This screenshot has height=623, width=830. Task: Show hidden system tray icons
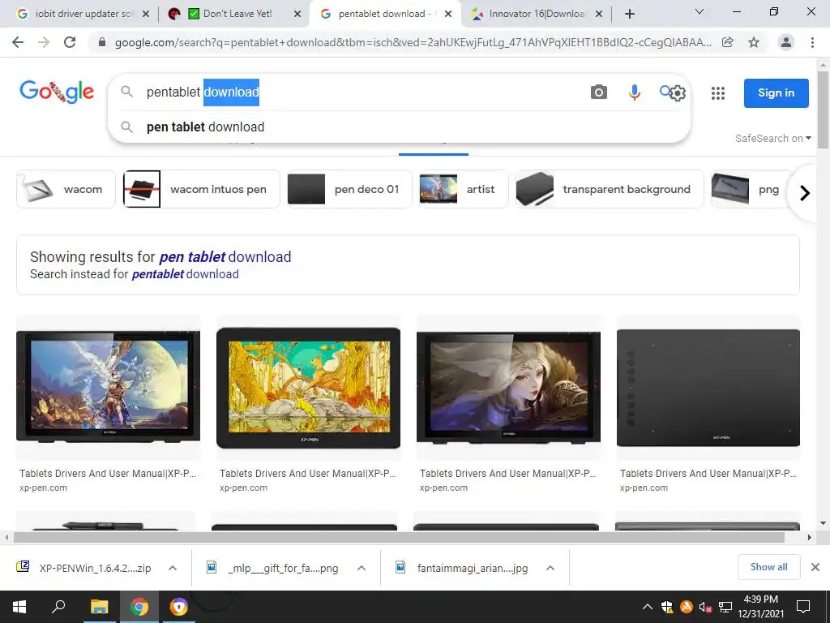point(648,607)
